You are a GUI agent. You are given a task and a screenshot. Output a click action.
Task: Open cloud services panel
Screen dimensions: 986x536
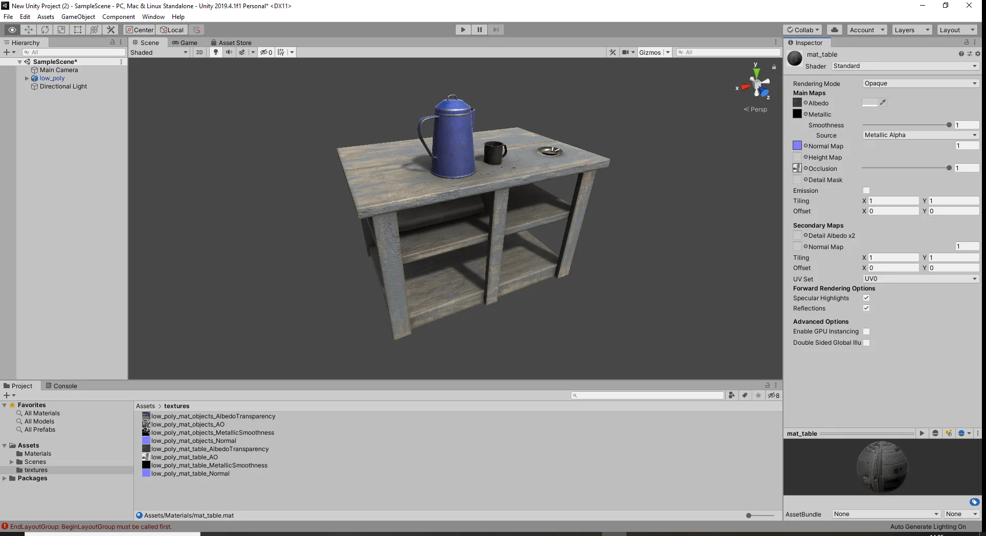[835, 30]
